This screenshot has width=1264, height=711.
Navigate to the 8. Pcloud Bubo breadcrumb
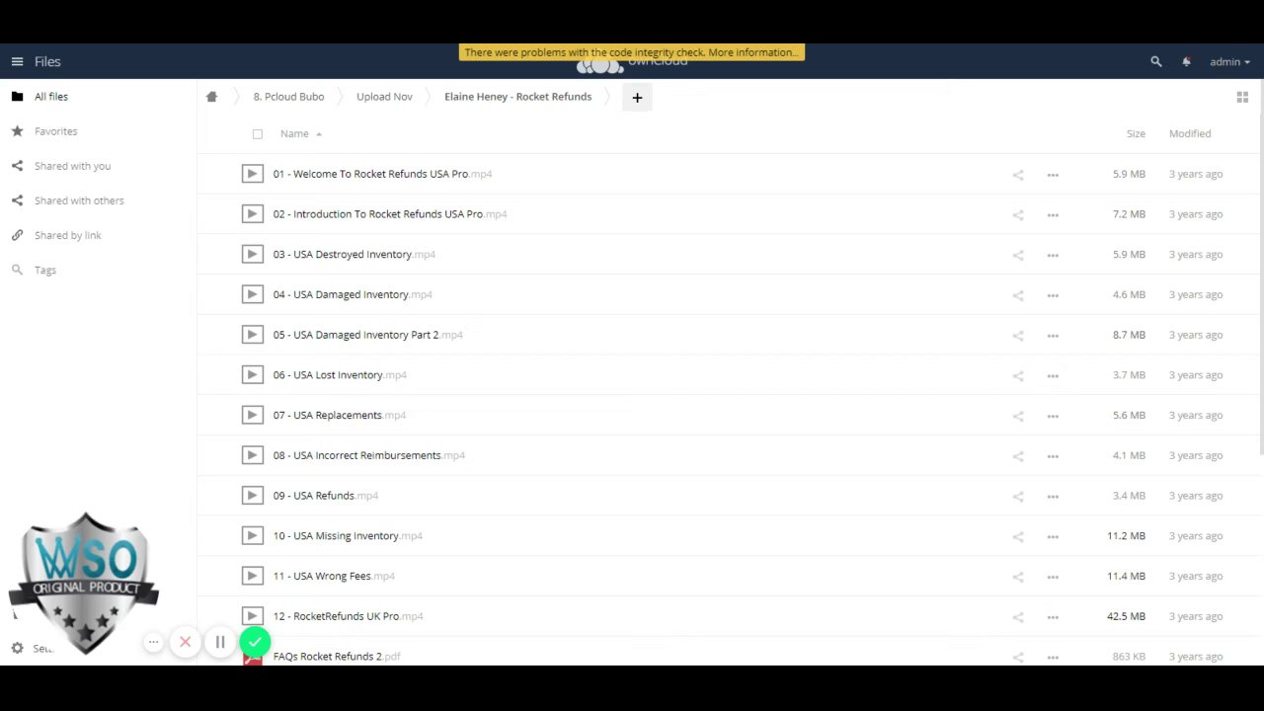tap(288, 97)
